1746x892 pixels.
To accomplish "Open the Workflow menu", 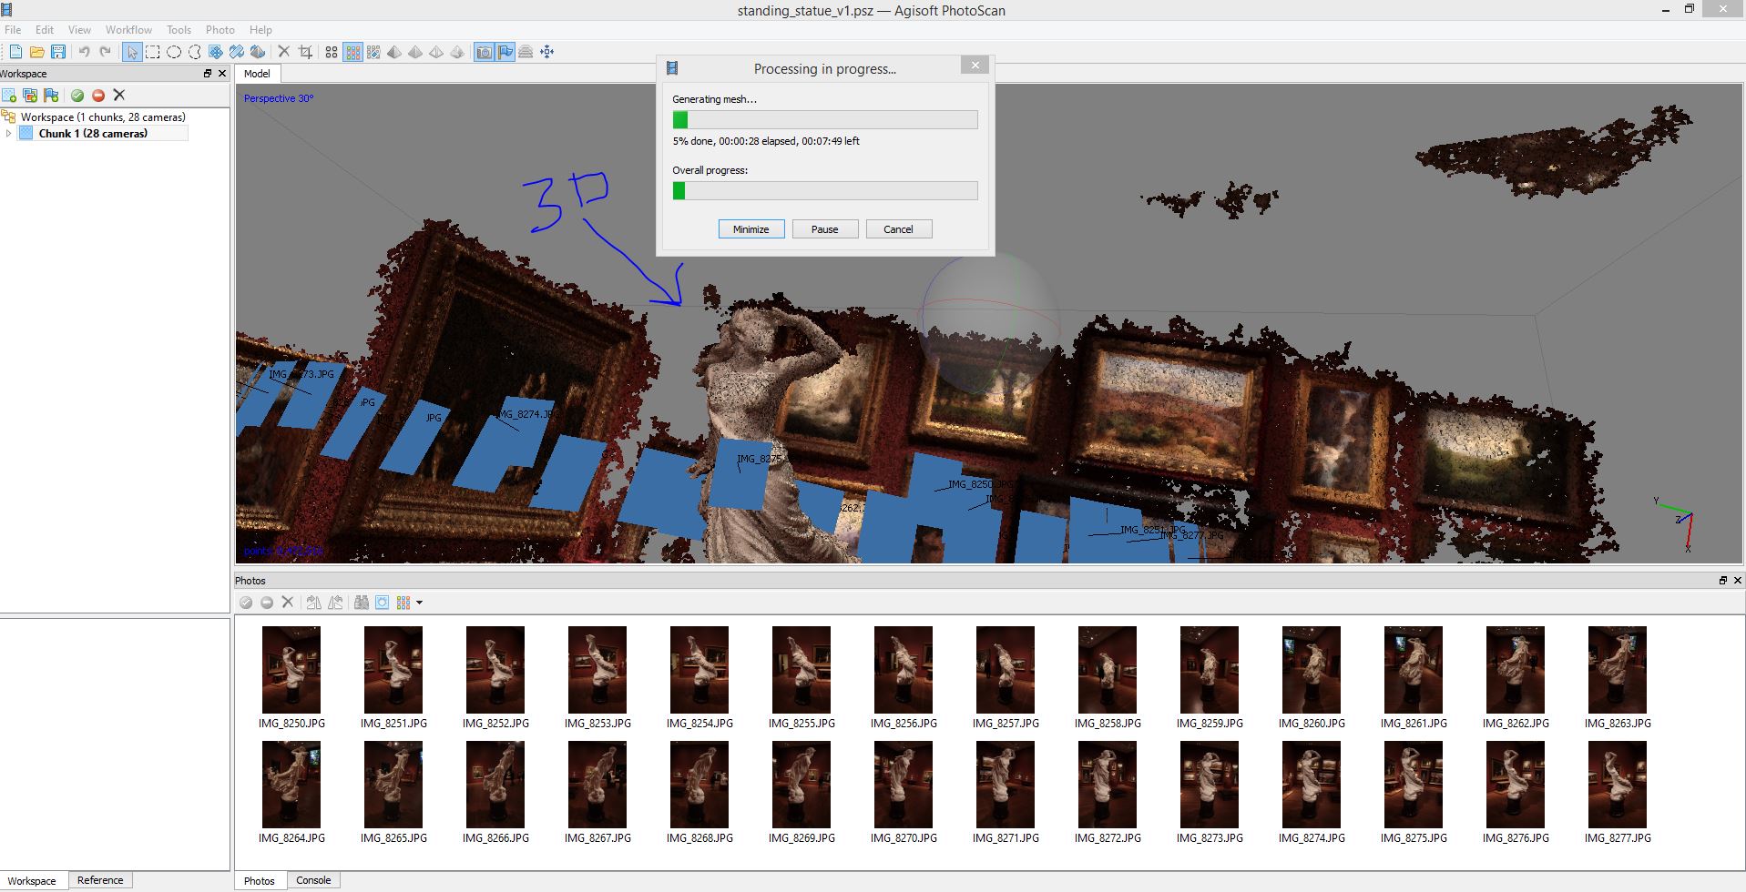I will 128,29.
